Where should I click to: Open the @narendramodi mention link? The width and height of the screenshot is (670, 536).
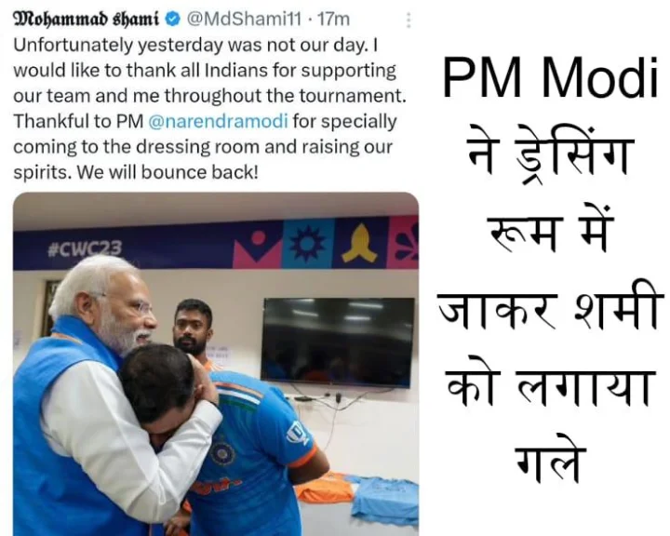click(218, 121)
